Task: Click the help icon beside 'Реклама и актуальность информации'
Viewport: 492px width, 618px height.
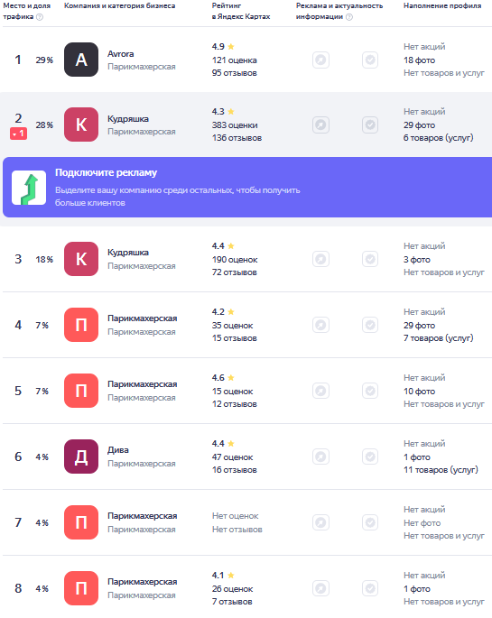Action: [x=349, y=17]
